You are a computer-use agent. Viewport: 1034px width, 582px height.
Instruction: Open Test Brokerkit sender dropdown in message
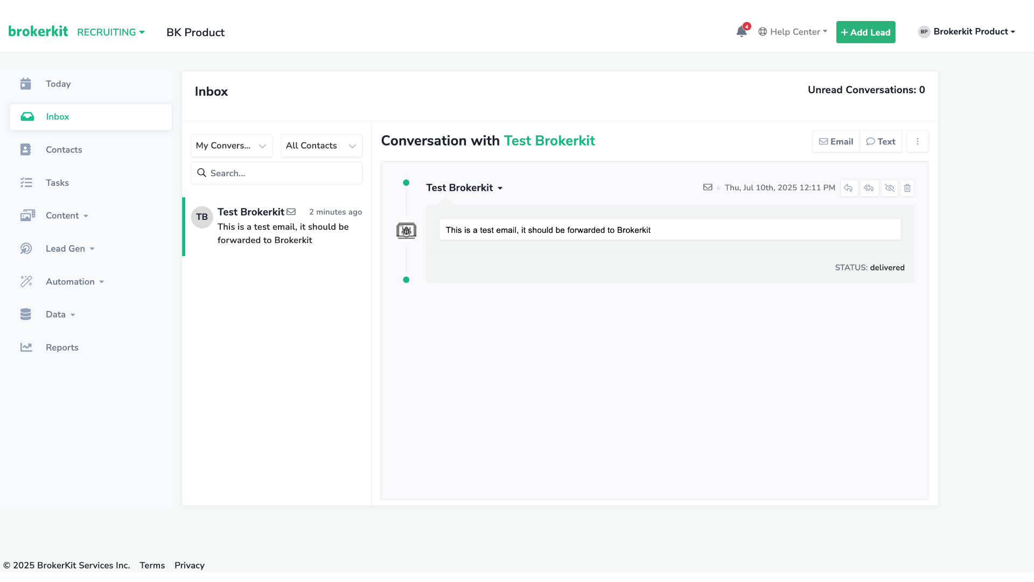pyautogui.click(x=464, y=188)
